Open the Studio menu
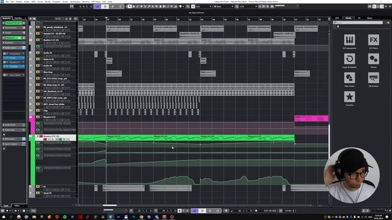 click(x=66, y=1)
